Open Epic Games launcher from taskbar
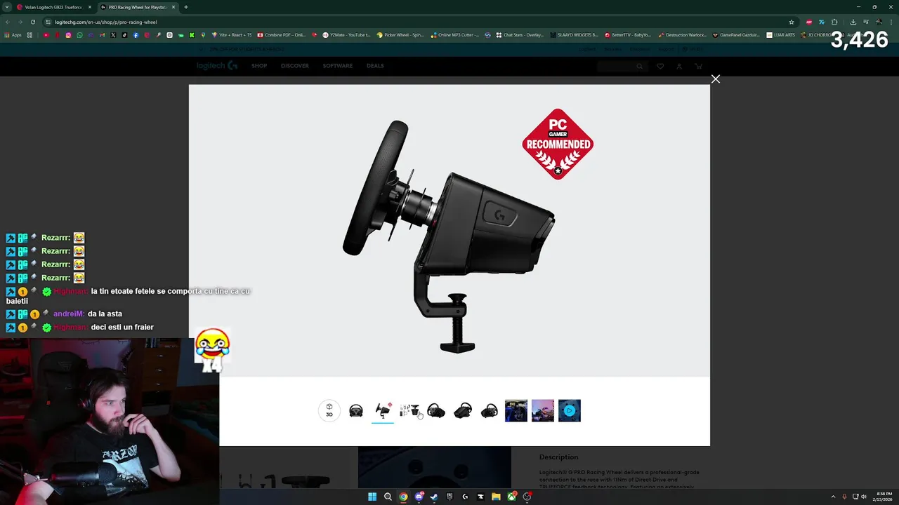The height and width of the screenshot is (505, 899). pos(449,497)
